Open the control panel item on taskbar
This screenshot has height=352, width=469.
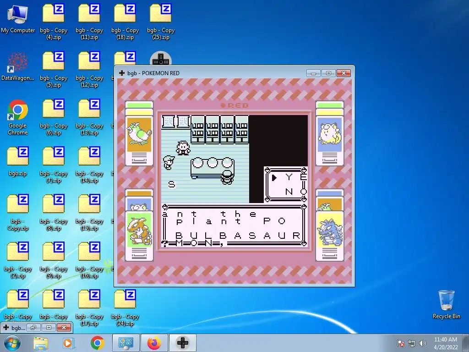(x=125, y=343)
